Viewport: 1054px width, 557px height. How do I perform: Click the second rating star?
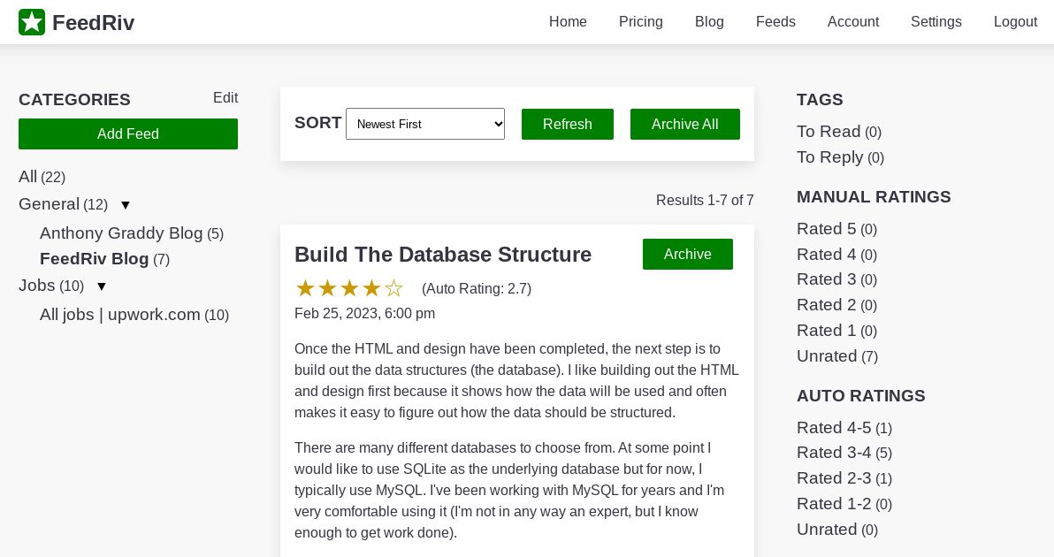coord(327,288)
